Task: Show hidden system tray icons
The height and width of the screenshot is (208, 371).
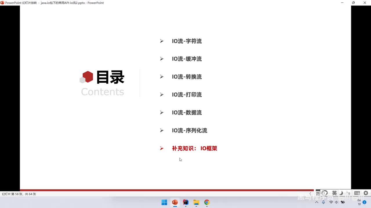Action: point(317,202)
